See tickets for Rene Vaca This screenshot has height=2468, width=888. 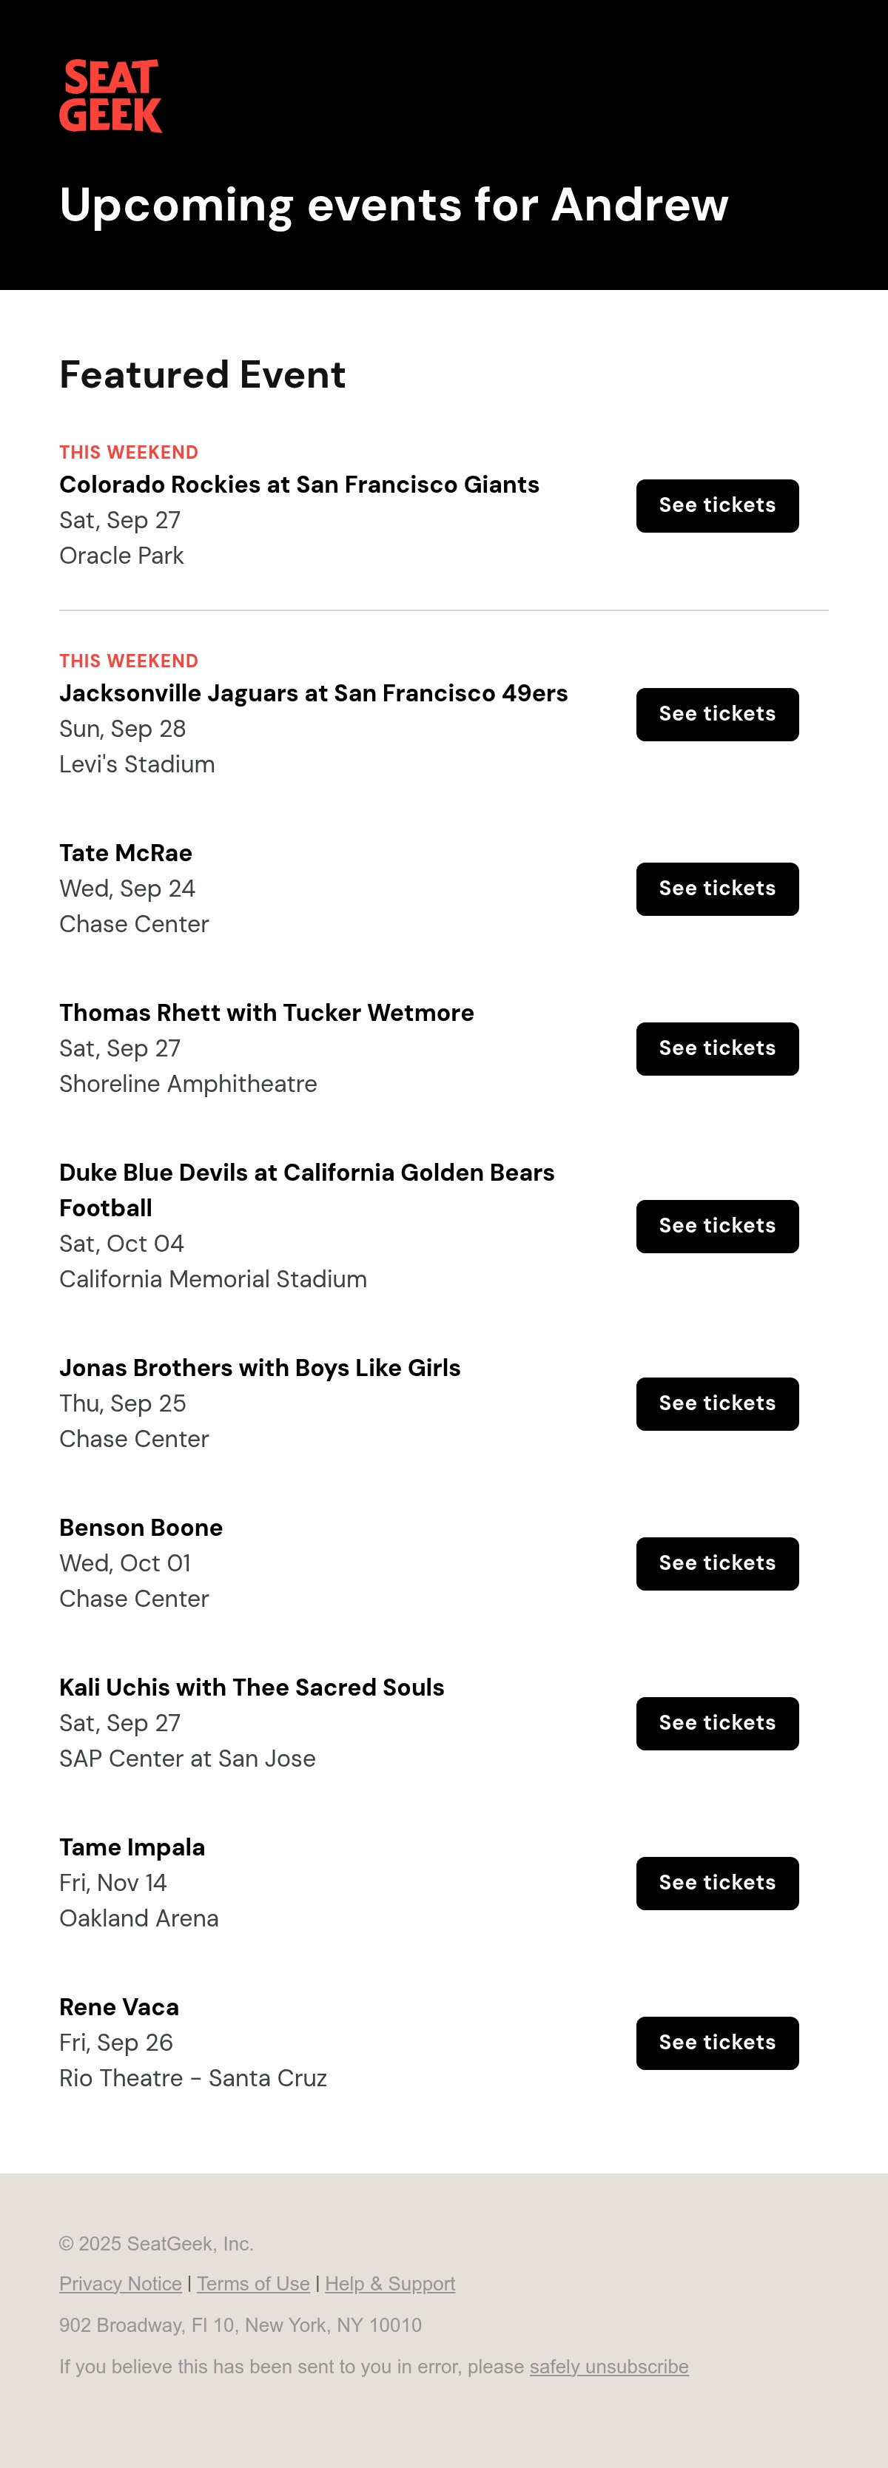(716, 2043)
